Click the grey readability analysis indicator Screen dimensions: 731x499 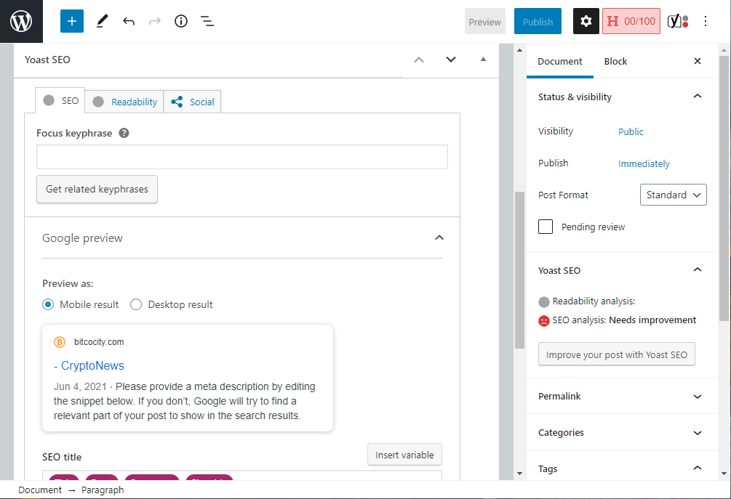pos(543,302)
